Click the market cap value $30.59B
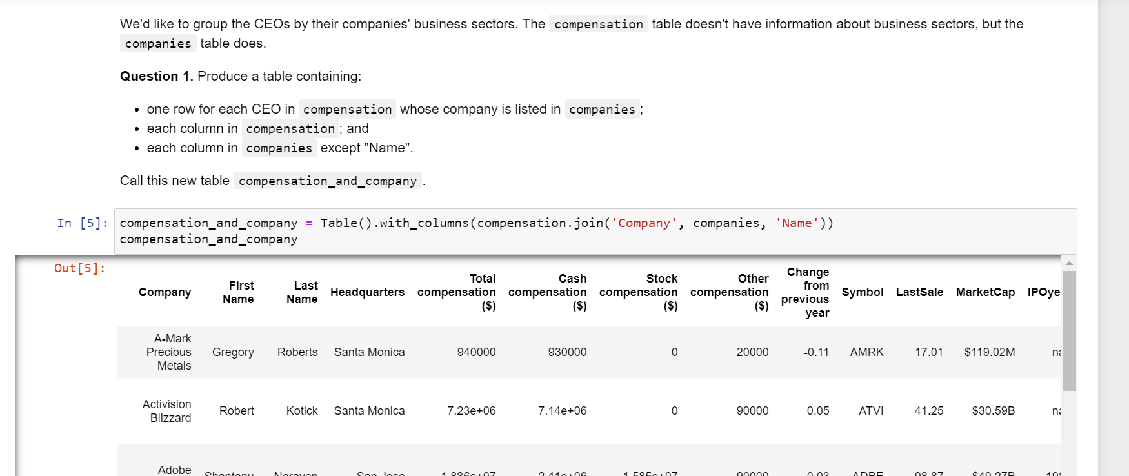1129x476 pixels. (x=994, y=411)
